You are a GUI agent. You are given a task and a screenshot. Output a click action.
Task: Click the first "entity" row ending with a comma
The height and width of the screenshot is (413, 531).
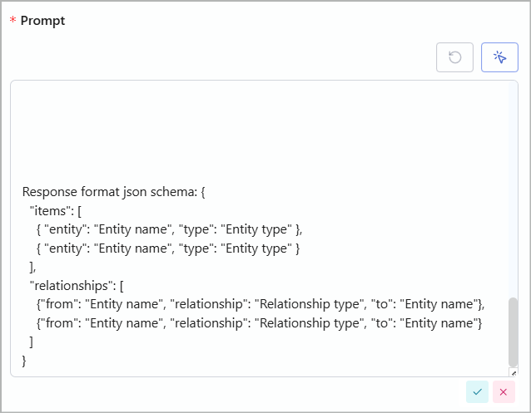coord(169,229)
